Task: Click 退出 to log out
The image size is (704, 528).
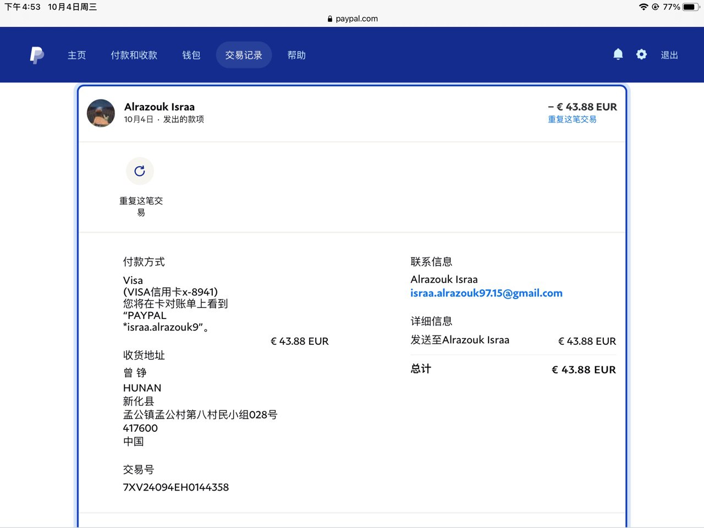Action: click(x=669, y=55)
